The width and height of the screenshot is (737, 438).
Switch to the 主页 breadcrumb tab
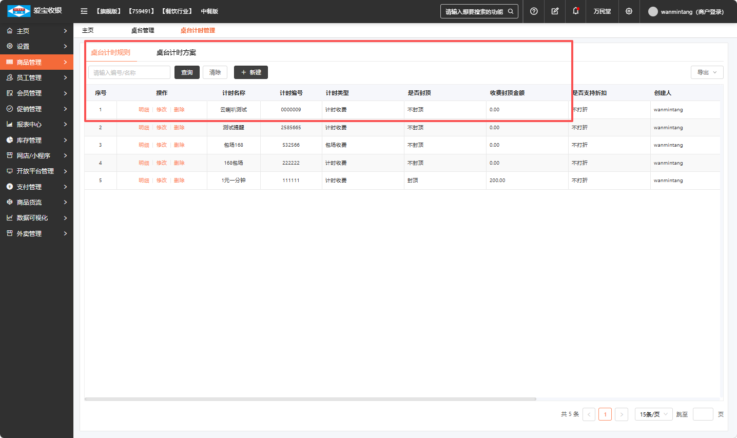[88, 30]
